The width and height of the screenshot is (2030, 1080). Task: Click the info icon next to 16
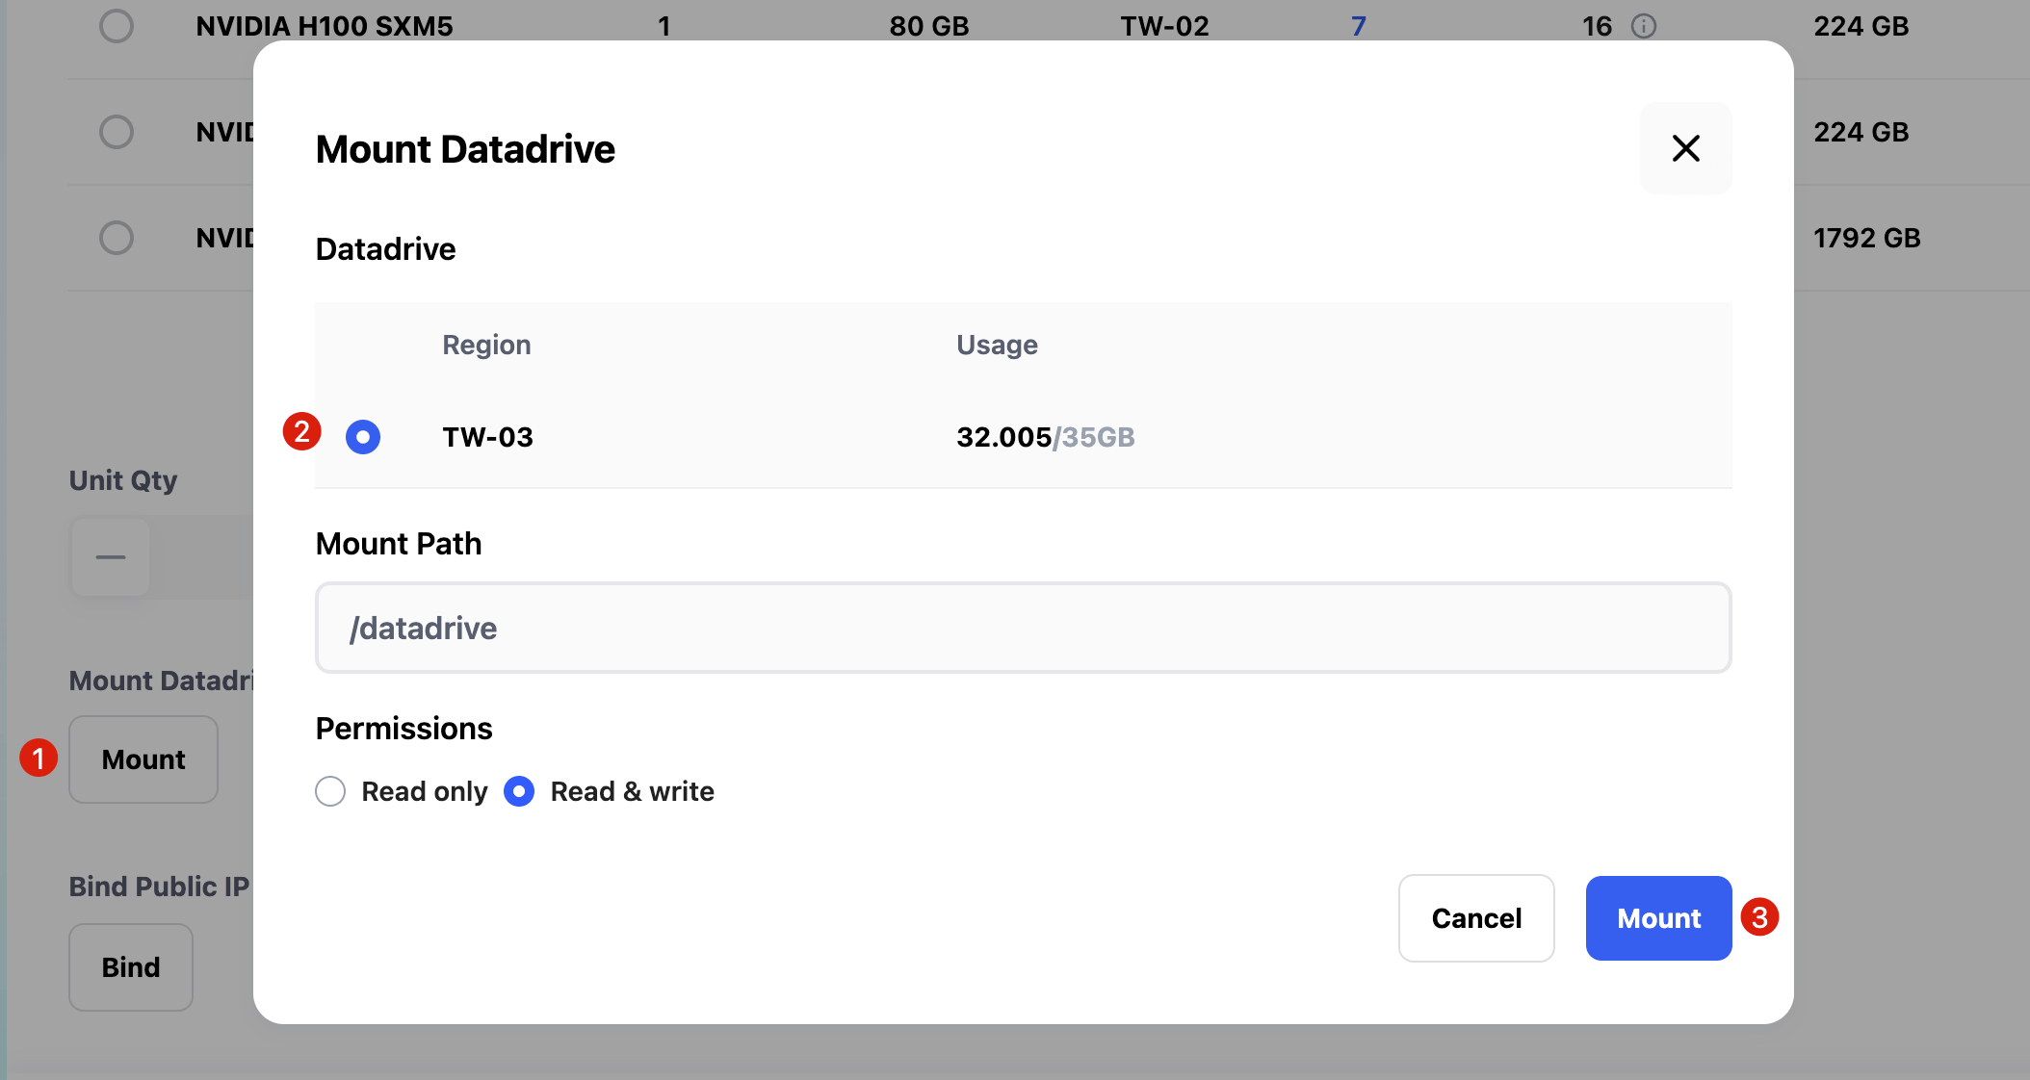coord(1644,26)
